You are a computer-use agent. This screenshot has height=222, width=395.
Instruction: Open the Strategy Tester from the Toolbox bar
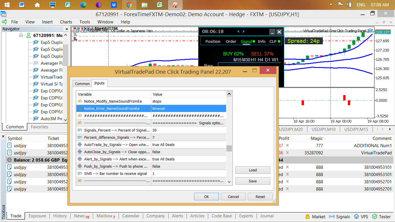click(381, 217)
